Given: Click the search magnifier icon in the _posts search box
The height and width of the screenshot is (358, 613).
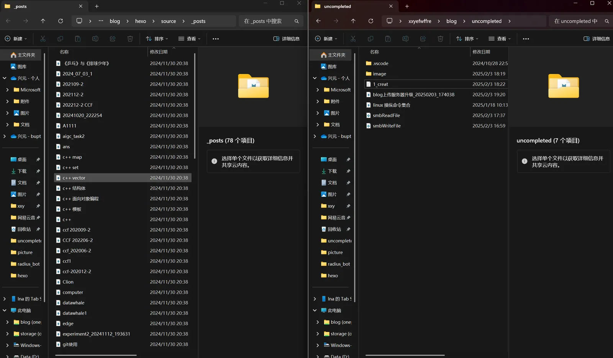Looking at the screenshot, I should pyautogui.click(x=297, y=21).
